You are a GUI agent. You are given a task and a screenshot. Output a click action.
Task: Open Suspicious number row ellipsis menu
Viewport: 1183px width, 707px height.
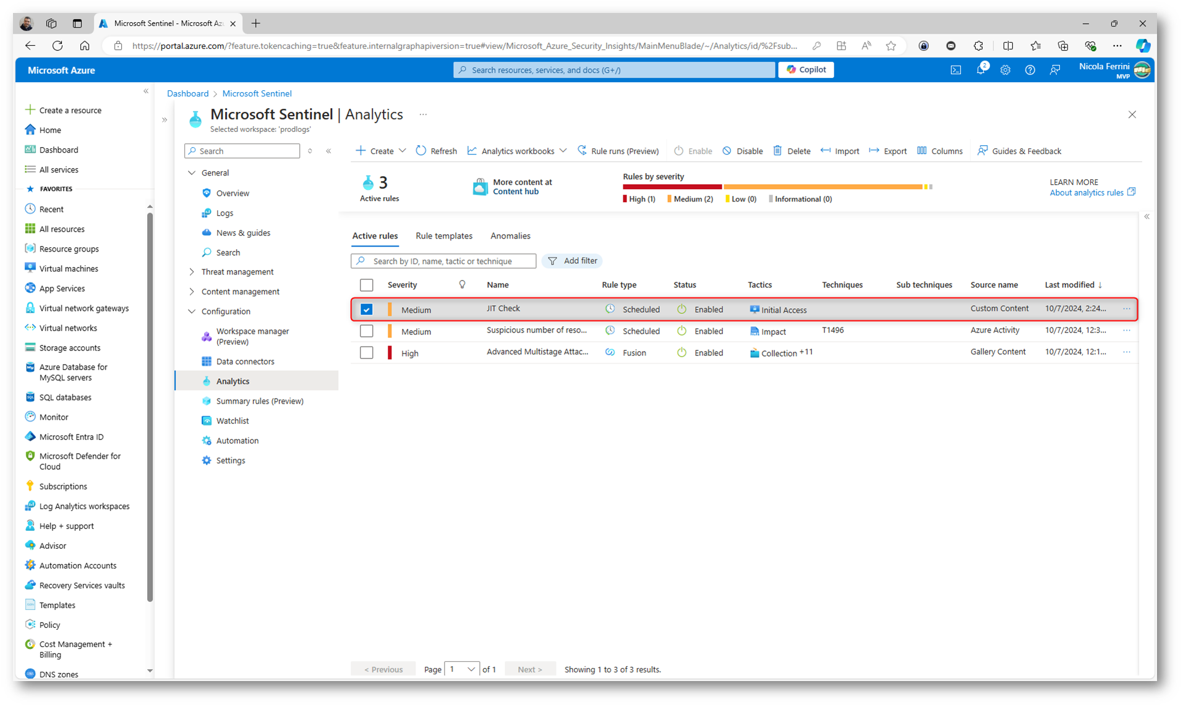click(x=1127, y=331)
